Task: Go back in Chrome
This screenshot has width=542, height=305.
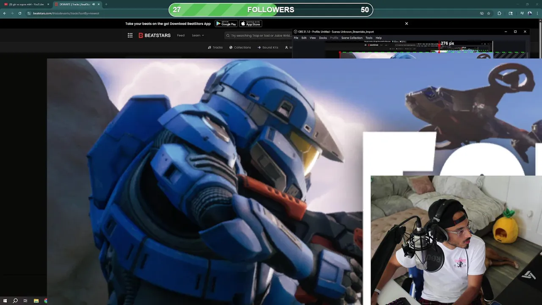Action: (x=5, y=13)
